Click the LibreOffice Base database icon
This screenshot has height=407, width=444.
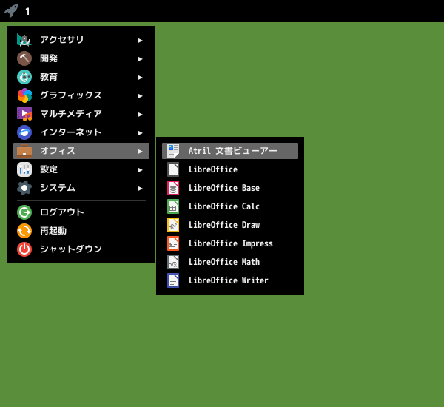[173, 188]
